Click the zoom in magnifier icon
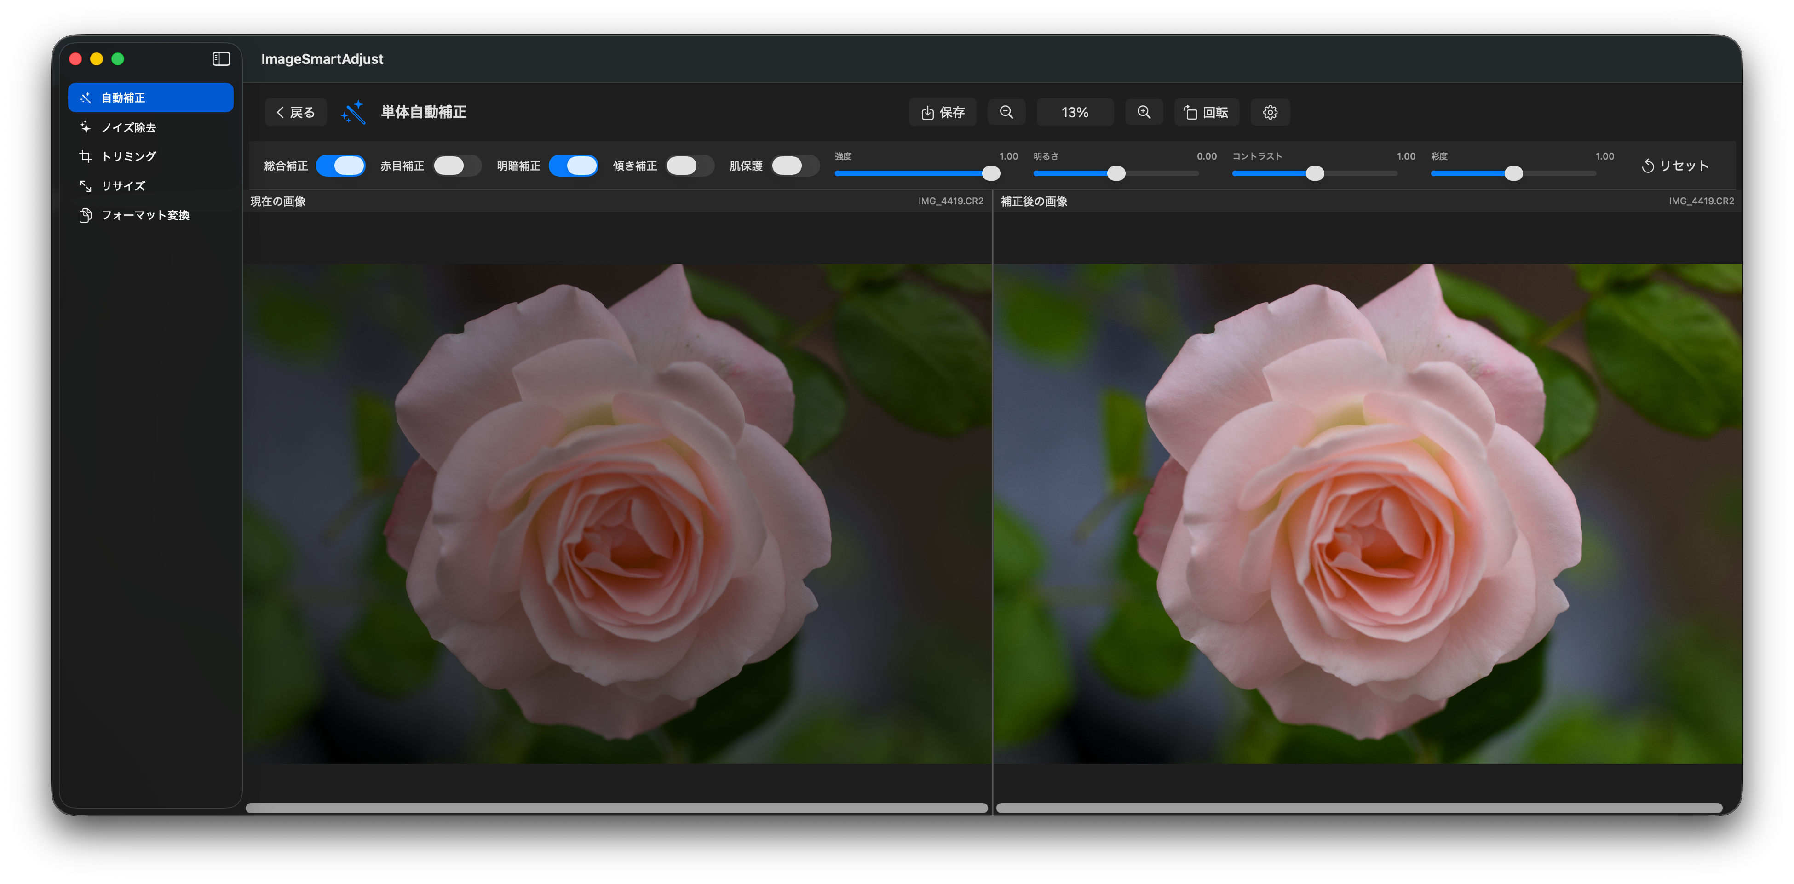Image resolution: width=1794 pixels, height=884 pixels. pos(1144,112)
